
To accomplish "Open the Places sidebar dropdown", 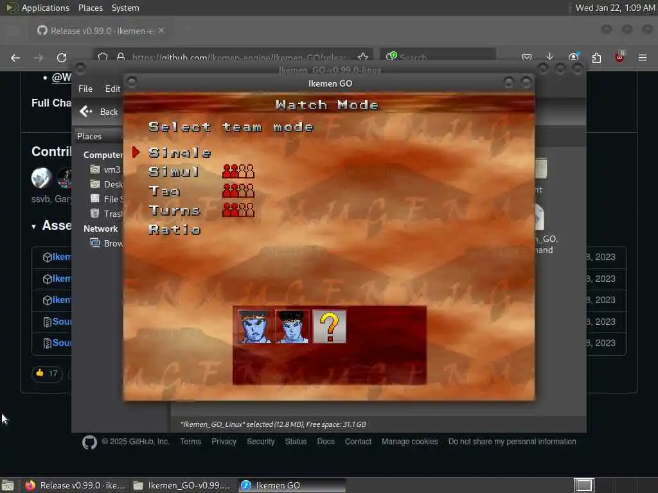I will [98, 136].
